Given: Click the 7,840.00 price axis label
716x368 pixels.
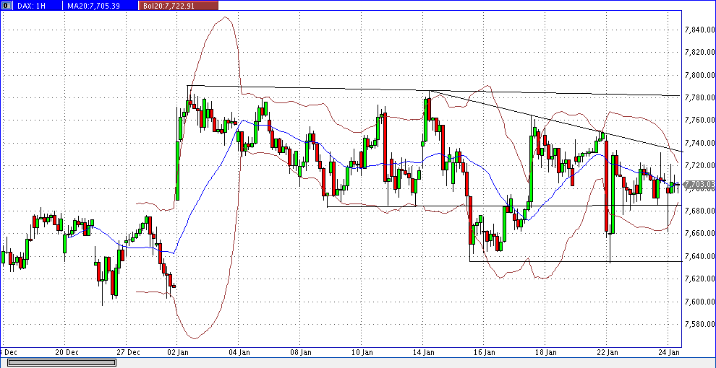Looking at the screenshot, I should click(x=699, y=30).
